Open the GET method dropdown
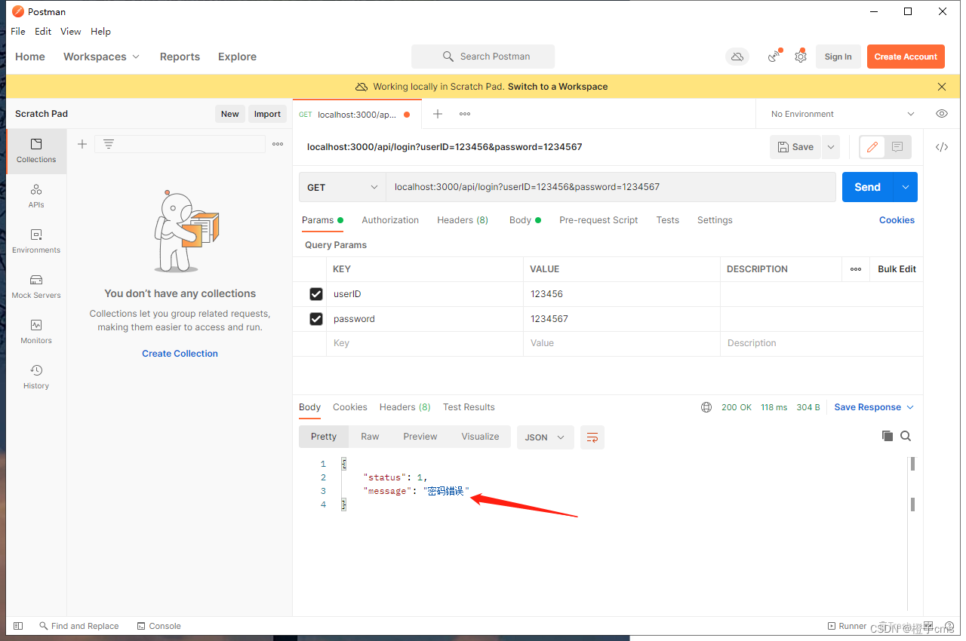This screenshot has width=966, height=641. tap(343, 187)
